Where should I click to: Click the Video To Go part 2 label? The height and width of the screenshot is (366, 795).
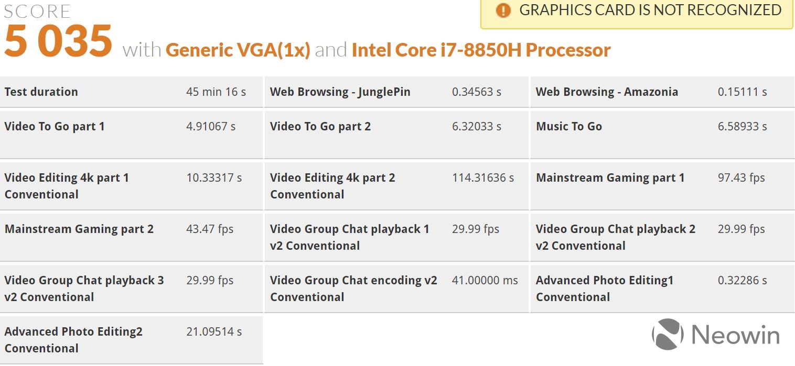320,127
